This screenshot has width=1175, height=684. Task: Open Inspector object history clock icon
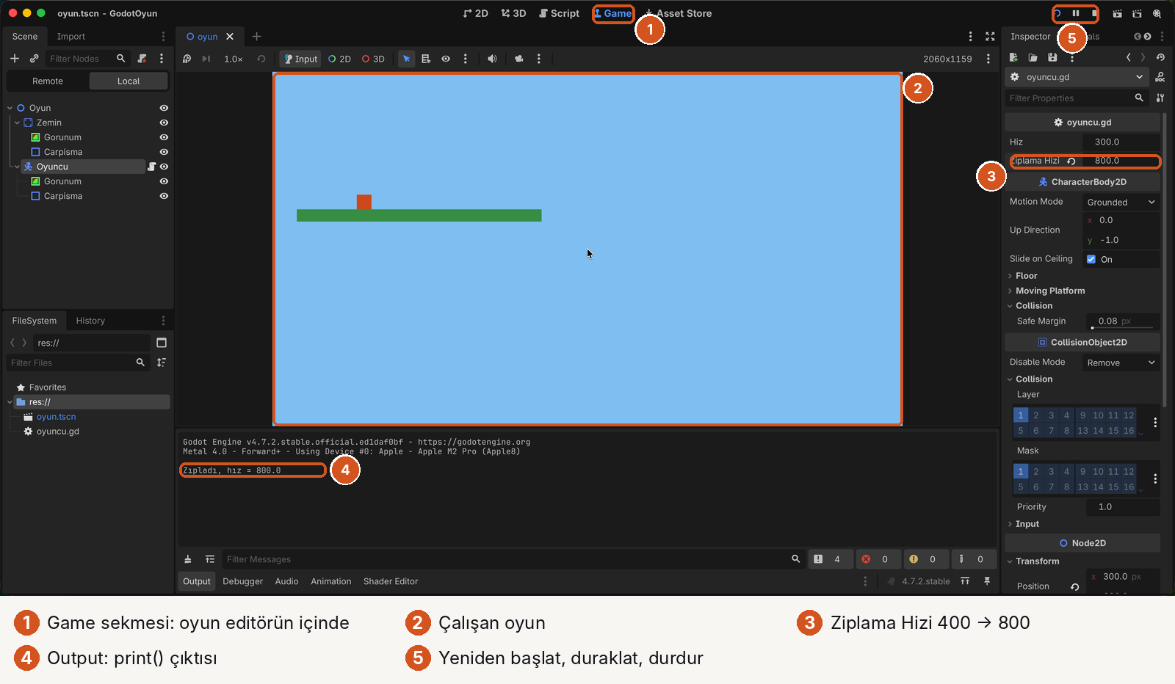point(1160,57)
